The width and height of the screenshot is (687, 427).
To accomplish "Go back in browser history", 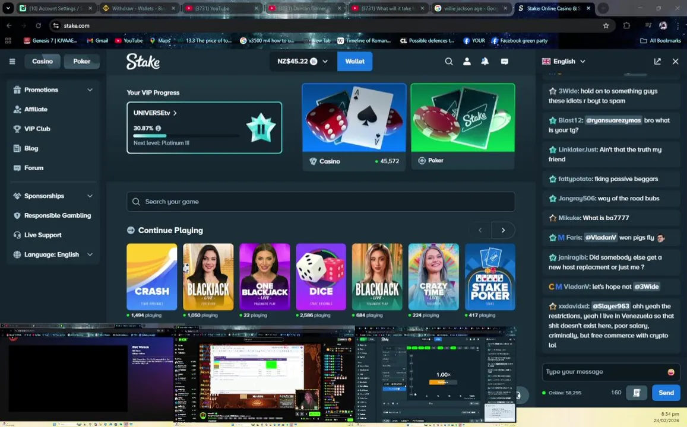I will tap(9, 26).
